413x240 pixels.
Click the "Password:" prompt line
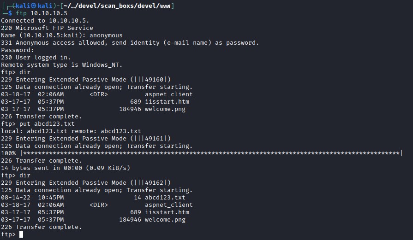click(x=18, y=50)
